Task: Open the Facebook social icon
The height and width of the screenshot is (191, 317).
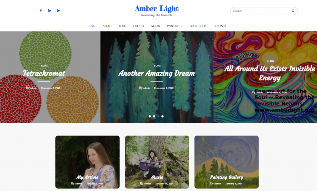Action: pyautogui.click(x=41, y=11)
